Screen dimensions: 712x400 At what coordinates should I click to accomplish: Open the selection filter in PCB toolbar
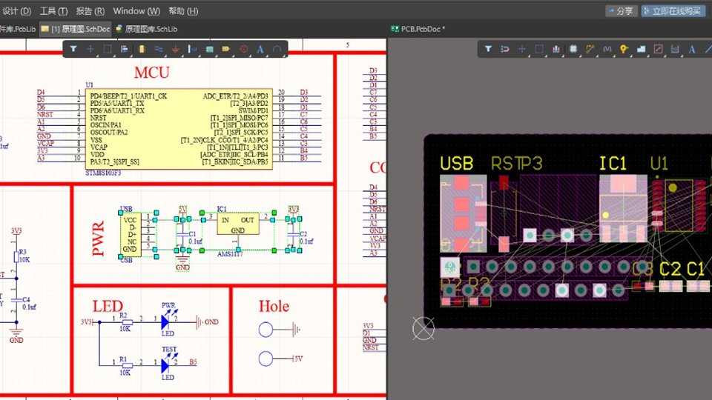[x=488, y=49]
